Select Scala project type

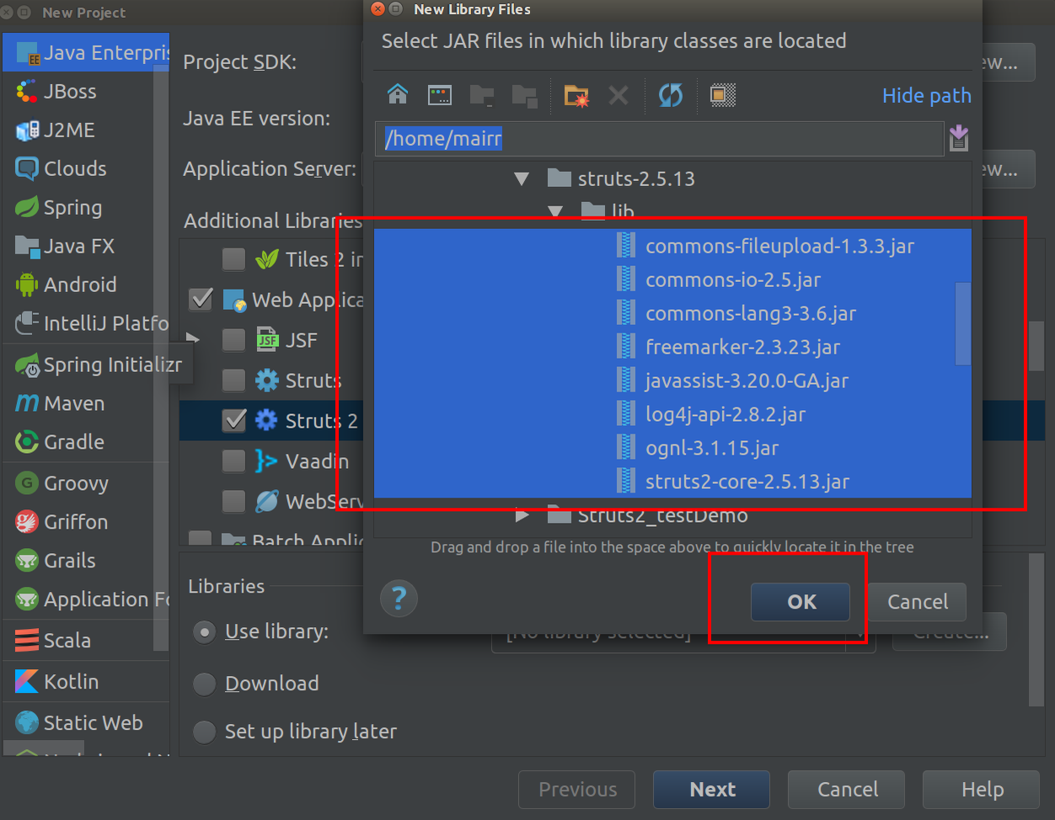(x=86, y=641)
